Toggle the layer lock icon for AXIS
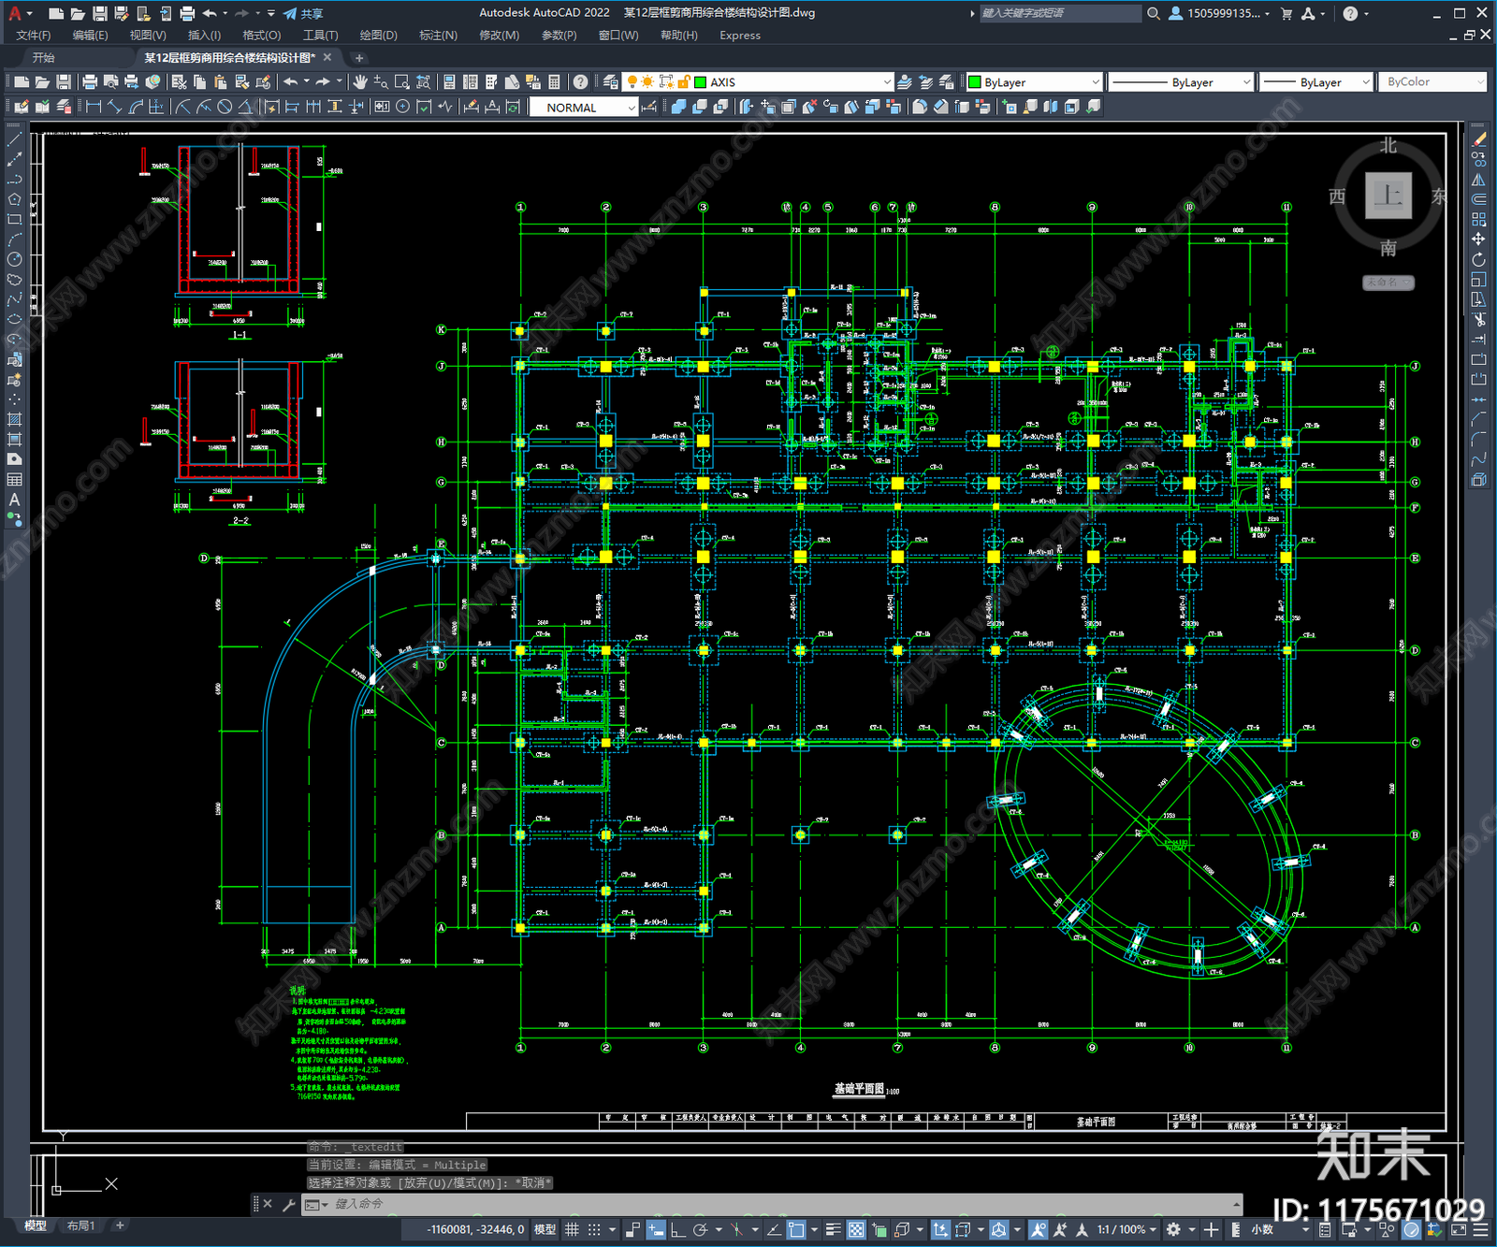1497x1247 pixels. [x=684, y=82]
